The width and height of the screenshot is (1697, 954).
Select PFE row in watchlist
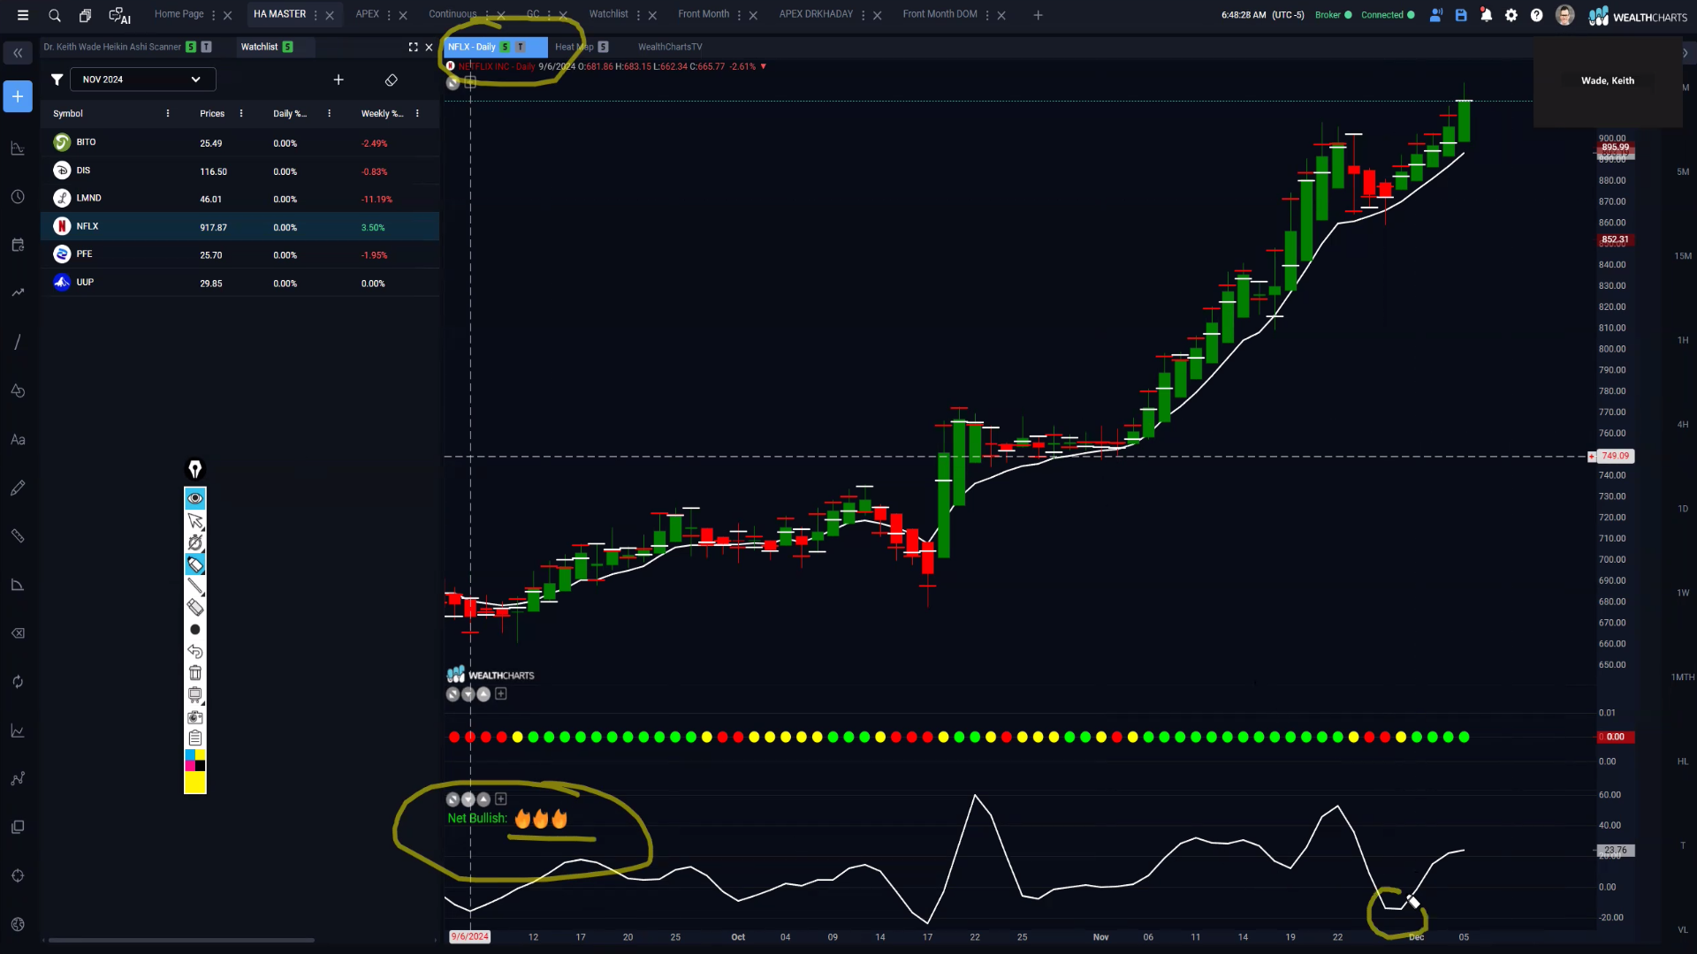click(x=240, y=254)
